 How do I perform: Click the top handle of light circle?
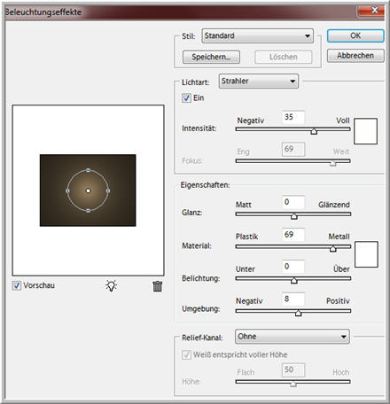(88, 170)
